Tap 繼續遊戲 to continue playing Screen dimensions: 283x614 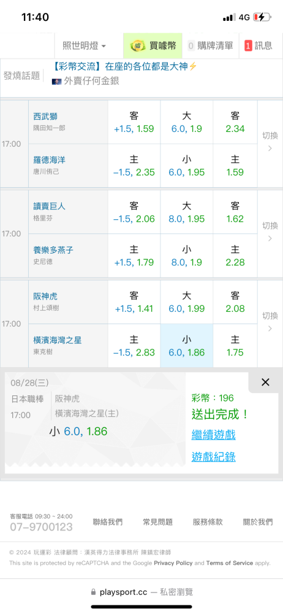point(213,434)
